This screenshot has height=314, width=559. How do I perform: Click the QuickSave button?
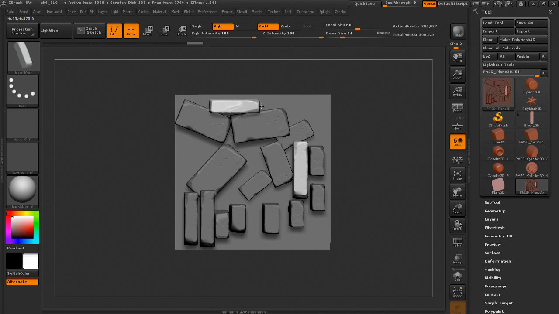364,3
